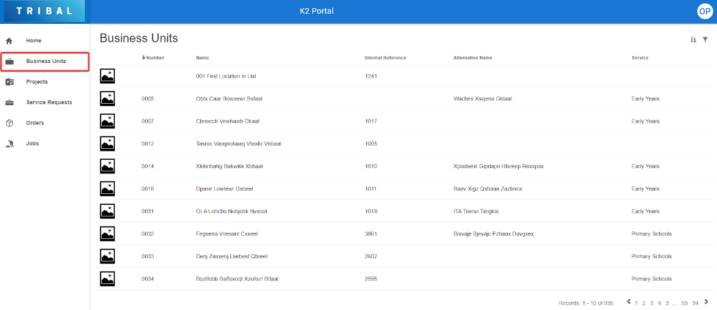Click the sort icon above the table
717x310 pixels.
(x=693, y=40)
